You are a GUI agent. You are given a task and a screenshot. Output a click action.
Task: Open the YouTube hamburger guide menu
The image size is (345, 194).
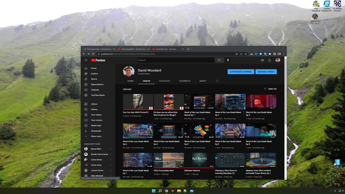pyautogui.click(x=86, y=60)
